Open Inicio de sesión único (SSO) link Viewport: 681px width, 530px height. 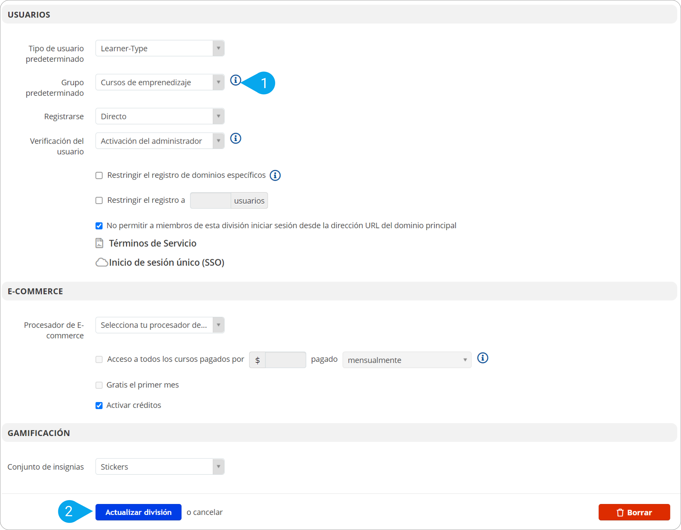click(x=167, y=262)
